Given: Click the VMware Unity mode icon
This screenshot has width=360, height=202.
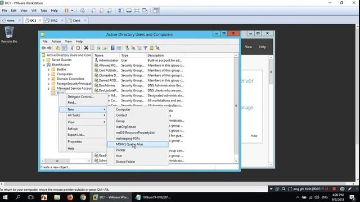Looking at the screenshot, I should coord(145,11).
